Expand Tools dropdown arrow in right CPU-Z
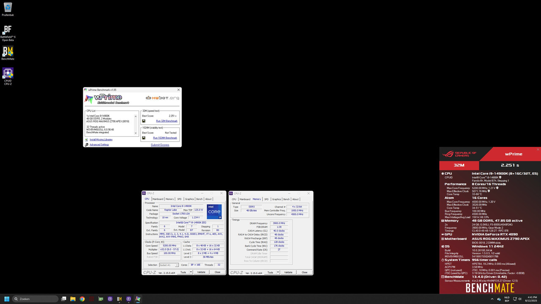The image size is (541, 304). click(278, 272)
